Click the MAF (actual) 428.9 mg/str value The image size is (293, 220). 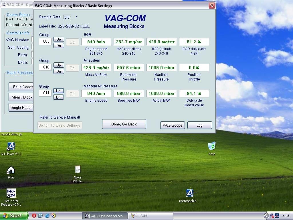(x=161, y=42)
